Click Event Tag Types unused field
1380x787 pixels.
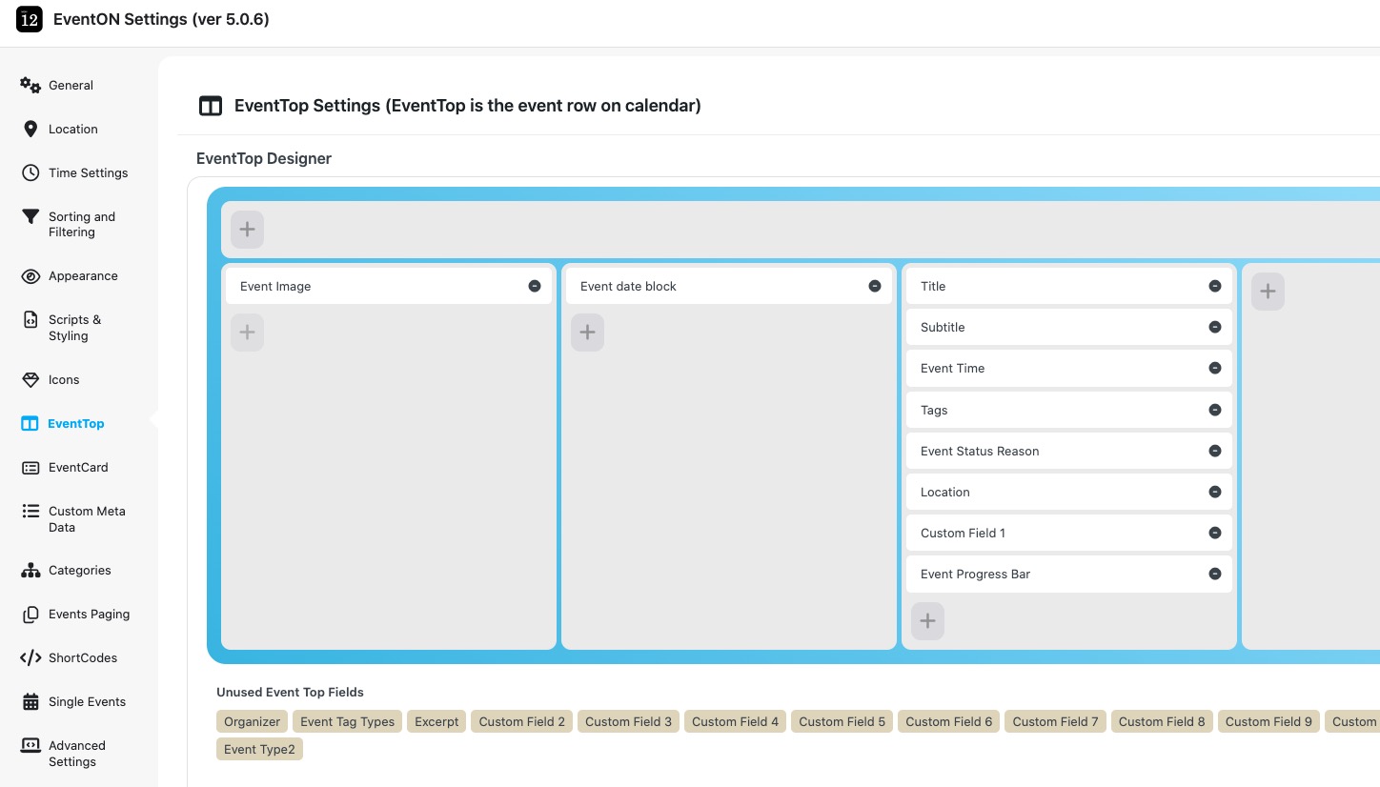[347, 721]
